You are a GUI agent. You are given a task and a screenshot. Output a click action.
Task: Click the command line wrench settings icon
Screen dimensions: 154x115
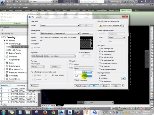(x=83, y=103)
